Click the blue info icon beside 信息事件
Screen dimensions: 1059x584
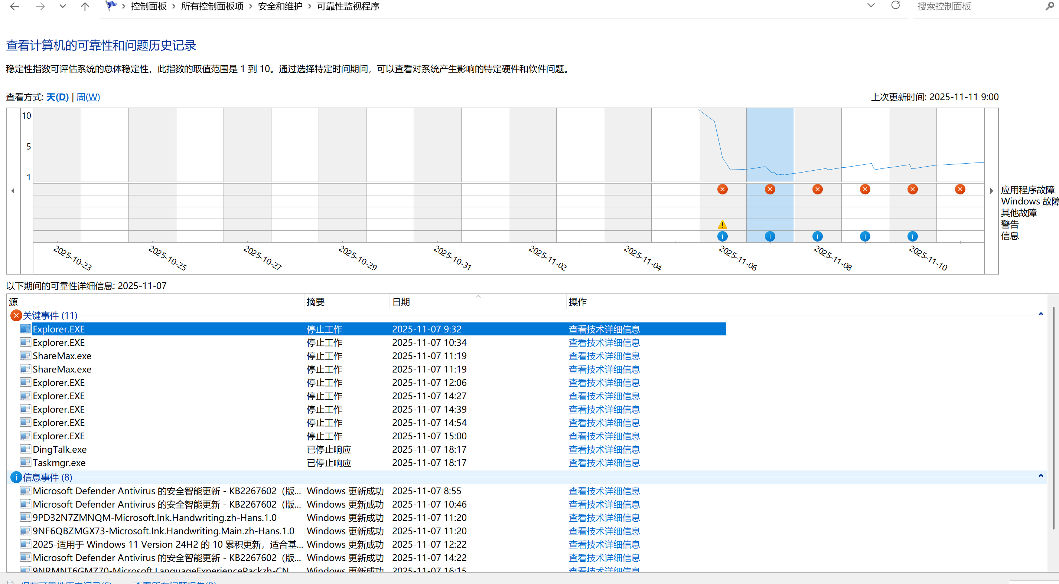tap(16, 477)
